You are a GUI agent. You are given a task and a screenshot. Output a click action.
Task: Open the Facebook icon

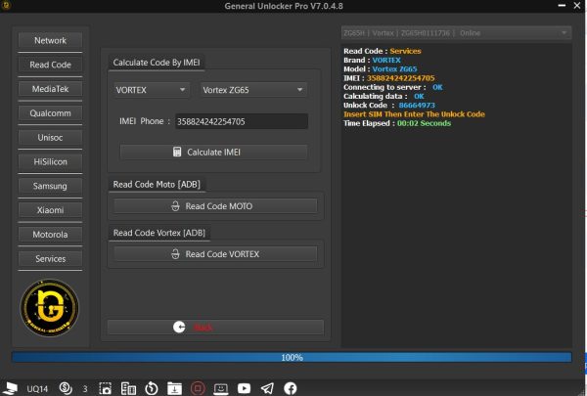pyautogui.click(x=291, y=388)
